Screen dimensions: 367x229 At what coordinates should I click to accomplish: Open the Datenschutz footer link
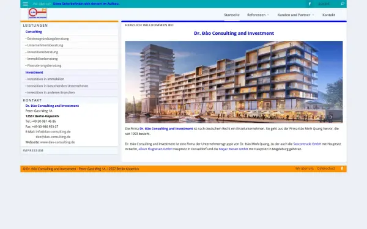[326, 169]
